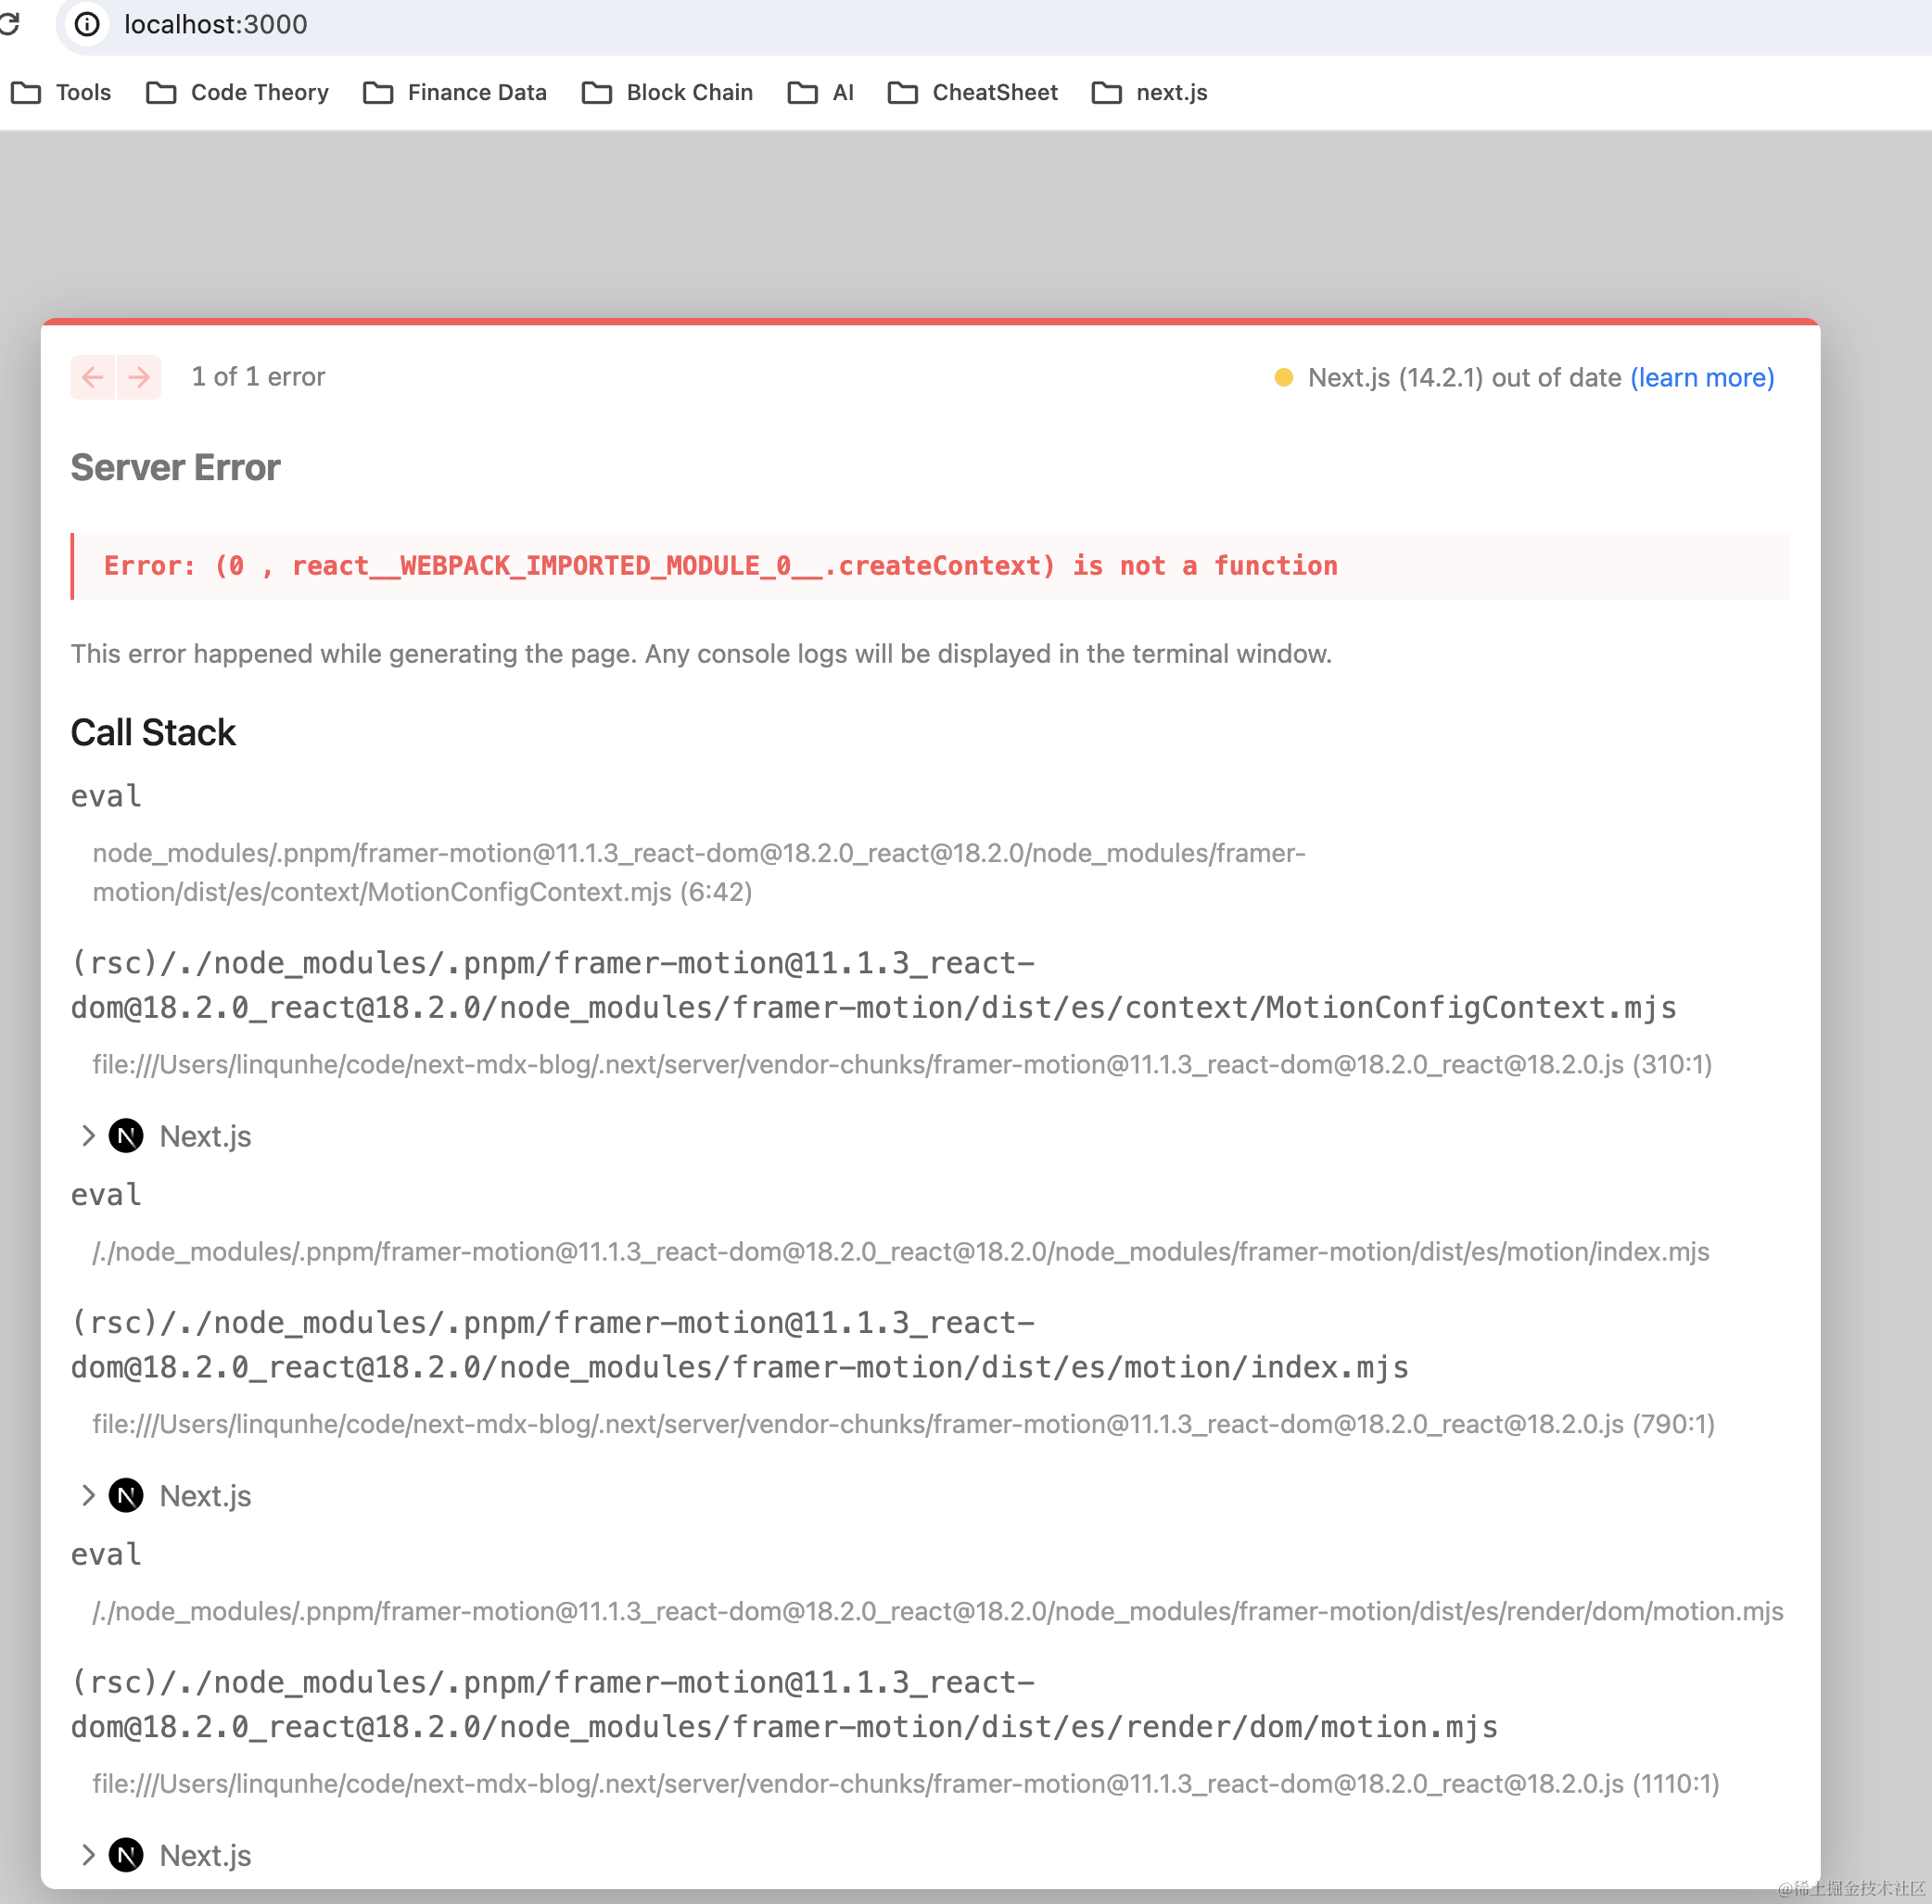Go to next error with right arrow

click(x=139, y=377)
